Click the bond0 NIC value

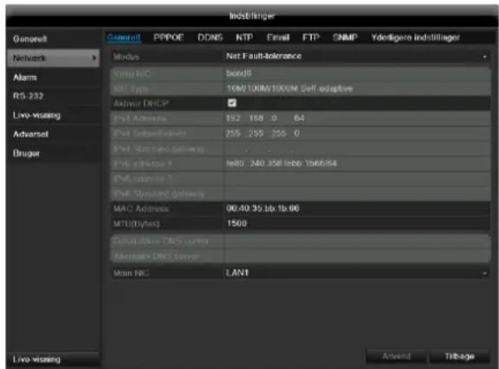pos(239,73)
